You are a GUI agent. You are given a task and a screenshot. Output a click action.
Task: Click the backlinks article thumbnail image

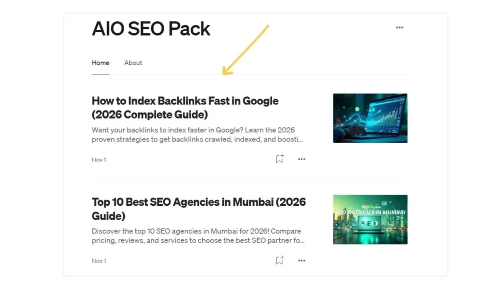pos(370,117)
